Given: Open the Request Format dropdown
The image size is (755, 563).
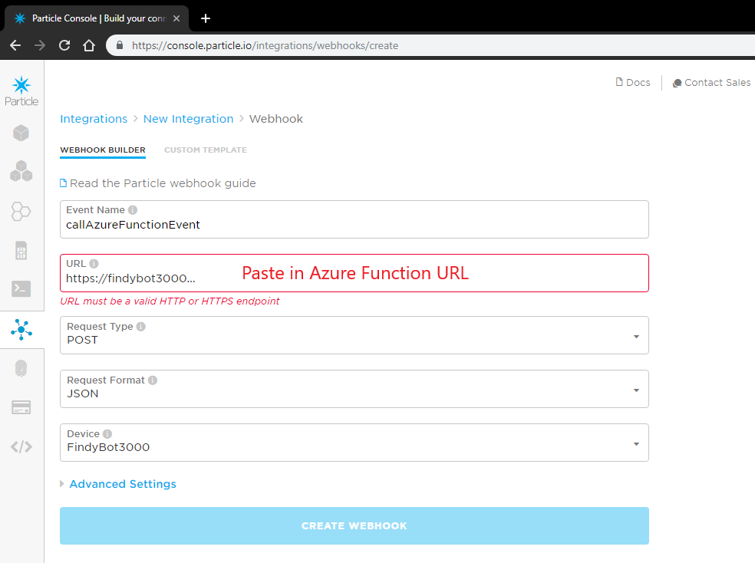Looking at the screenshot, I should (x=354, y=389).
